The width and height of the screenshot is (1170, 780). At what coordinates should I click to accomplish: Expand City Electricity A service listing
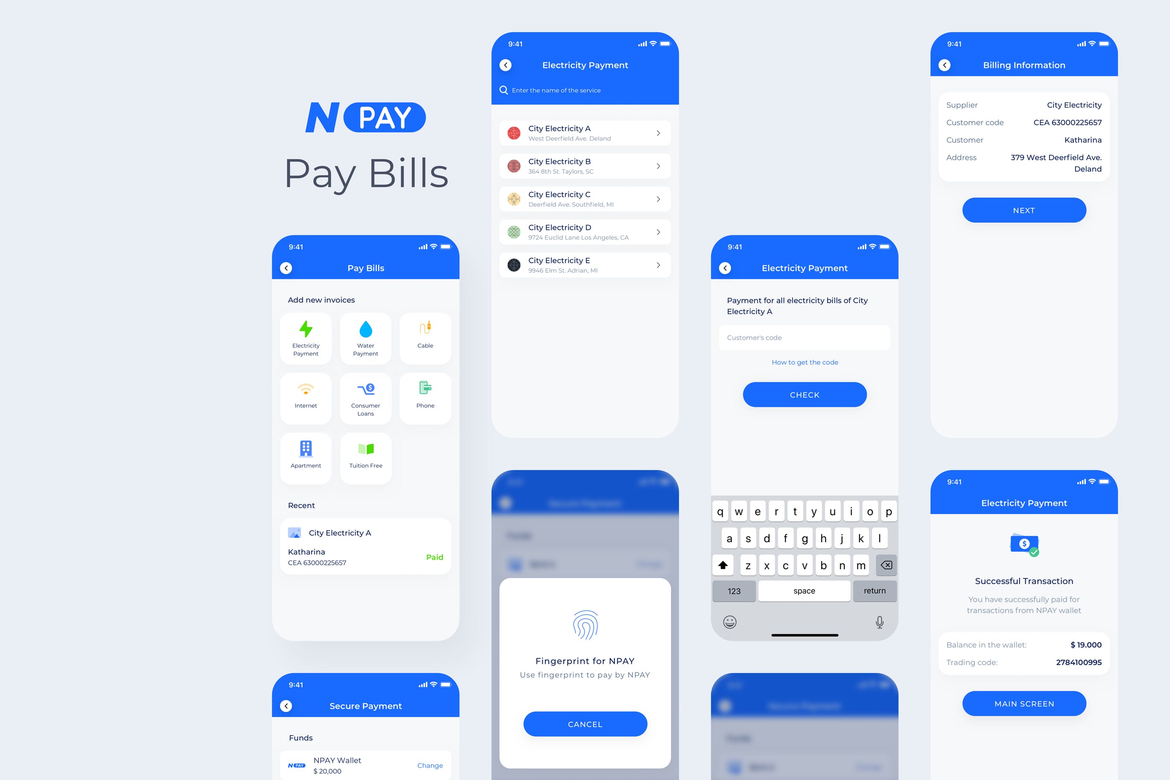coord(659,132)
